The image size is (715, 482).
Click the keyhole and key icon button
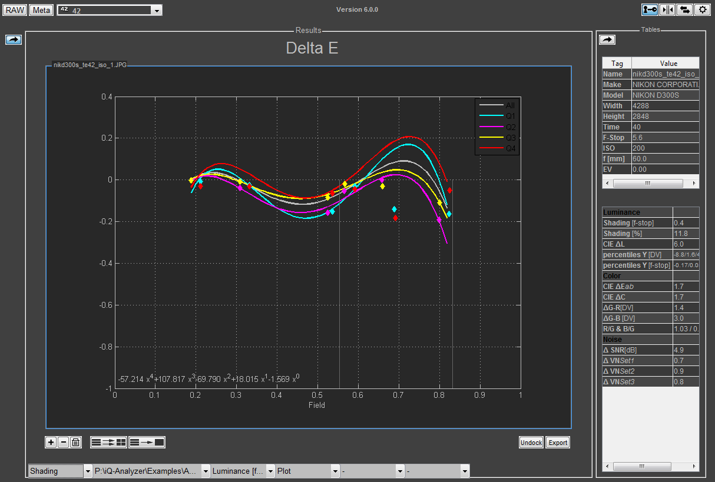650,9
